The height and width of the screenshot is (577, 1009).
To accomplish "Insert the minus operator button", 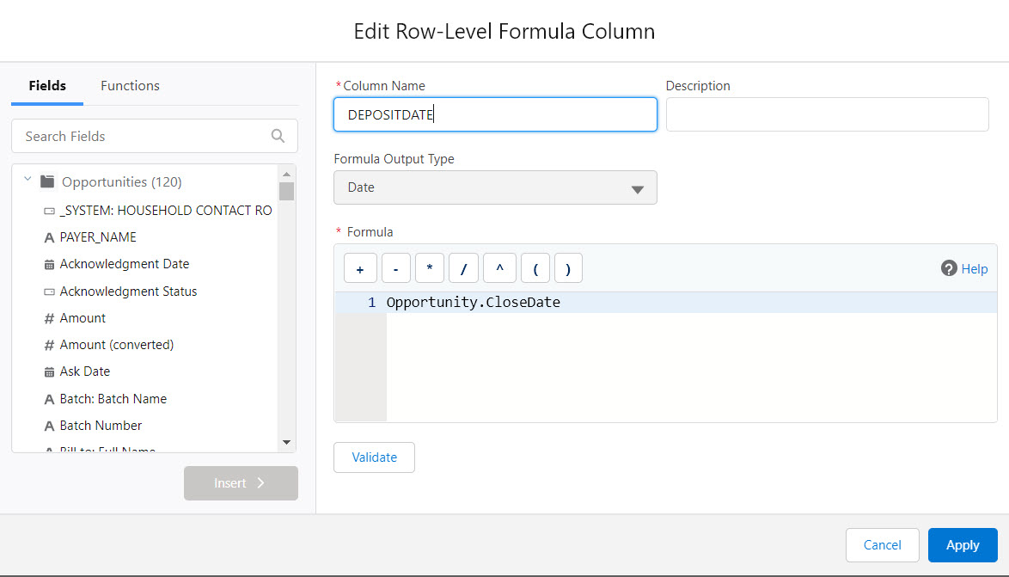I will 395,268.
